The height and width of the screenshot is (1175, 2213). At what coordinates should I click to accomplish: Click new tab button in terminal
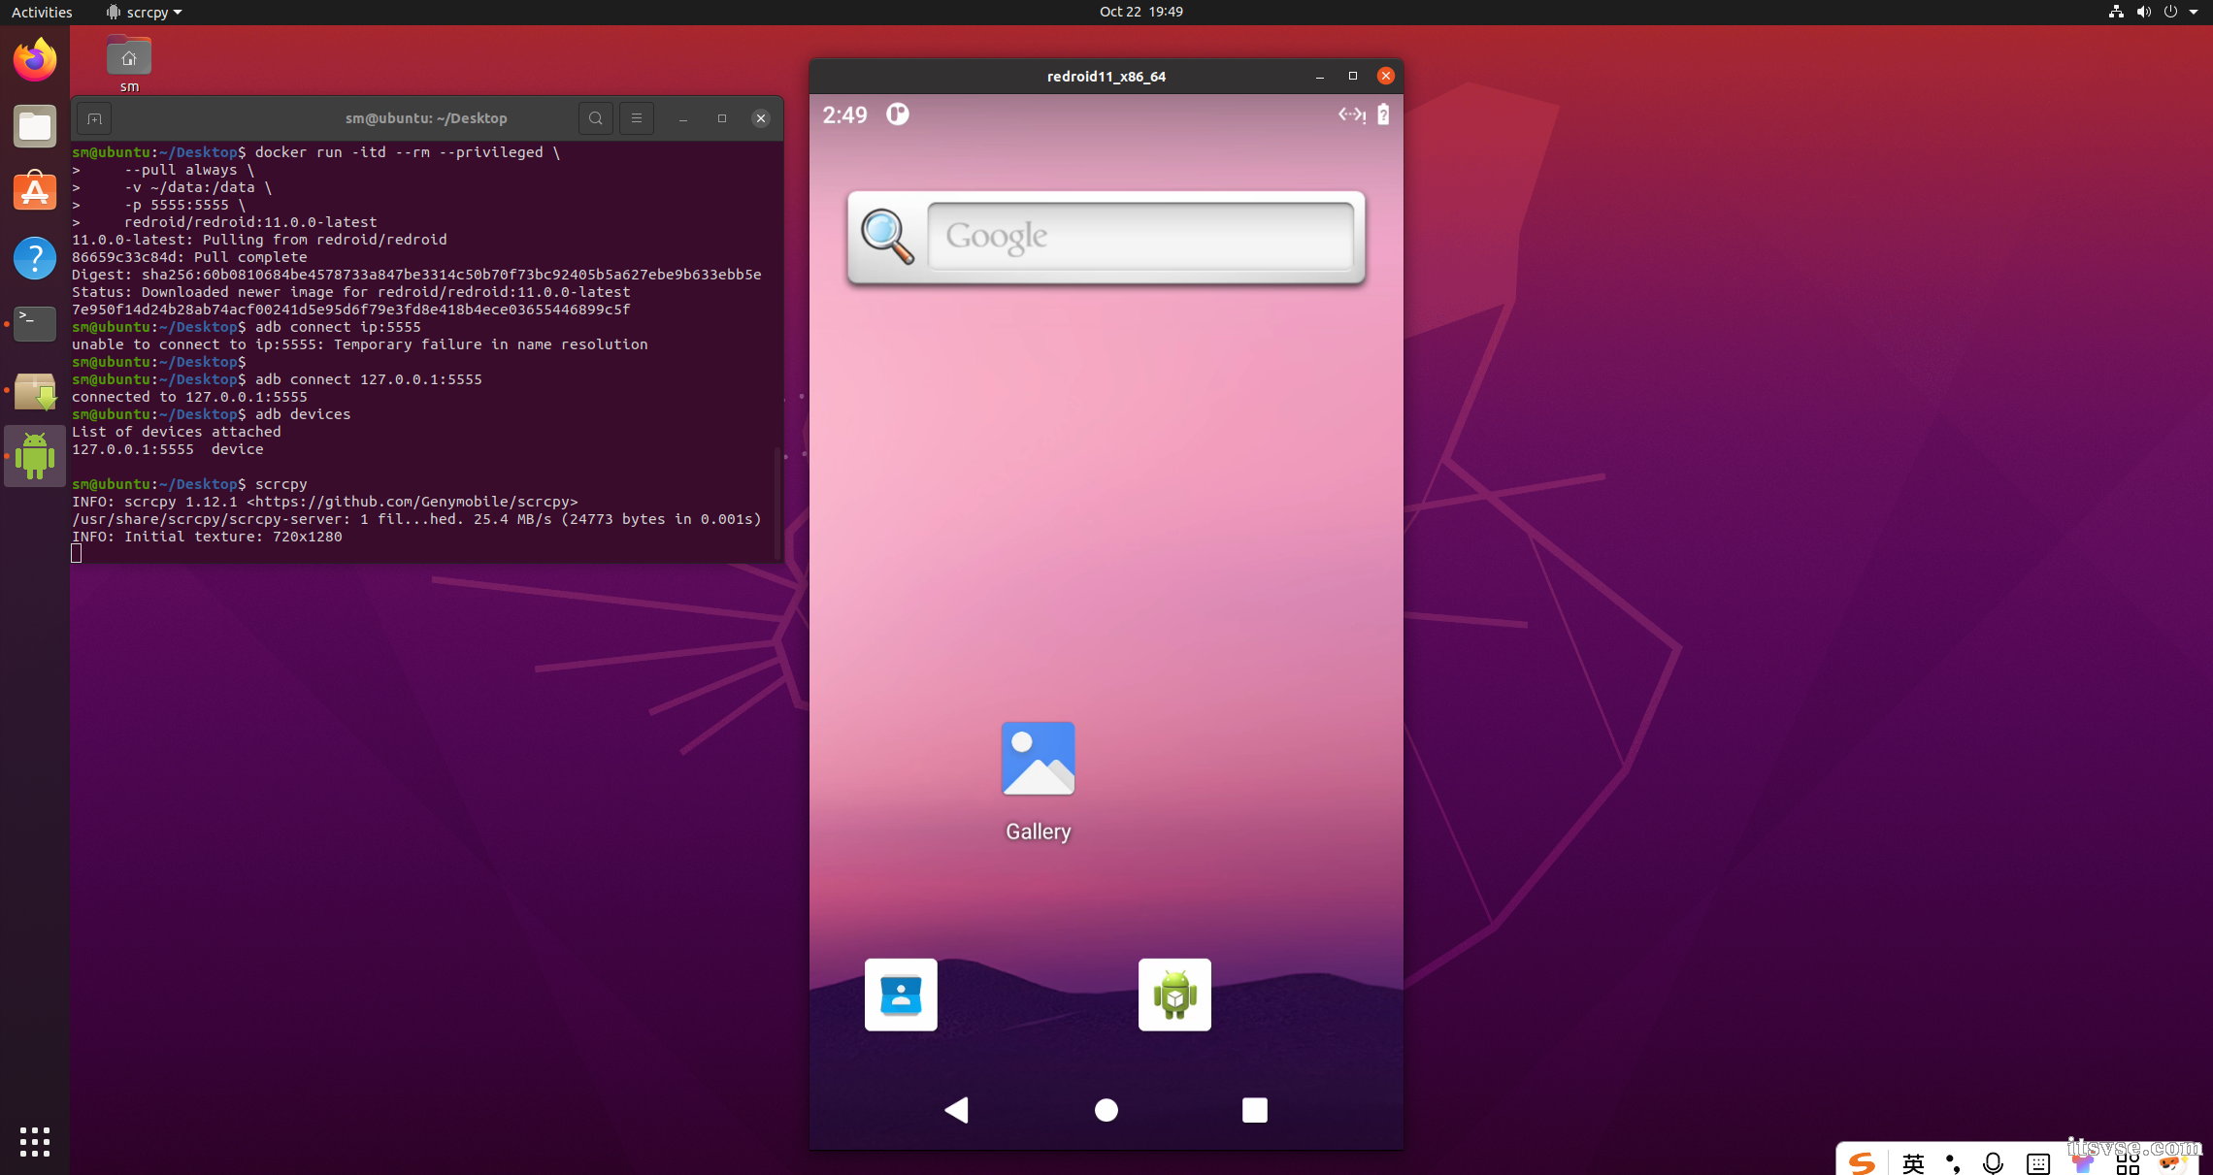click(x=94, y=118)
